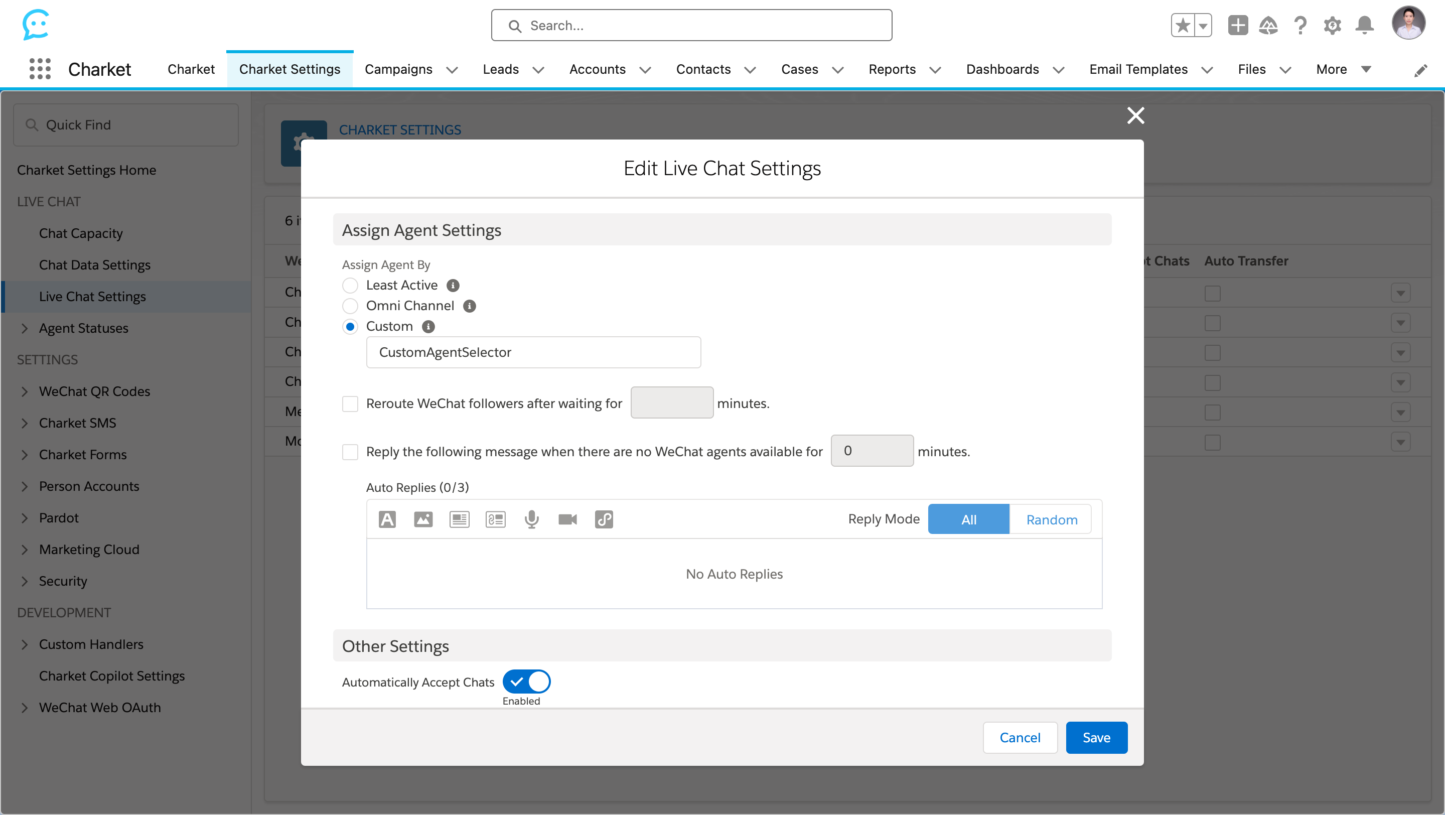This screenshot has width=1445, height=815.
Task: Click the Favorites star icon
Action: coord(1183,25)
